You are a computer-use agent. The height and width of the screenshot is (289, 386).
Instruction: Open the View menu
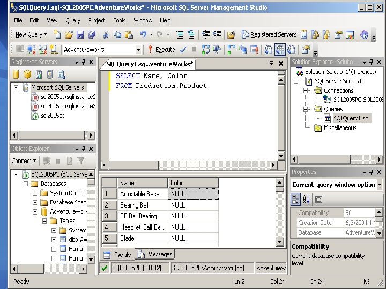[52, 21]
